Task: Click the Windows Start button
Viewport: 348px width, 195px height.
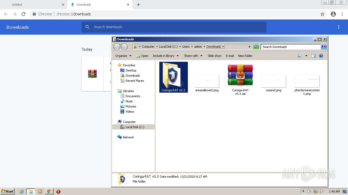Action: (8, 191)
